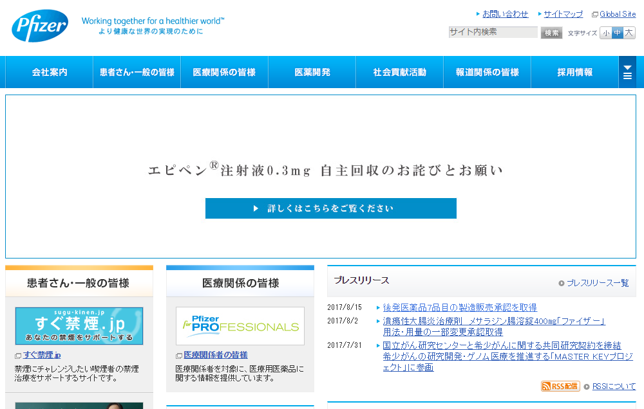Click the RSS配信 feed icon
644x409 pixels.
[x=560, y=386]
